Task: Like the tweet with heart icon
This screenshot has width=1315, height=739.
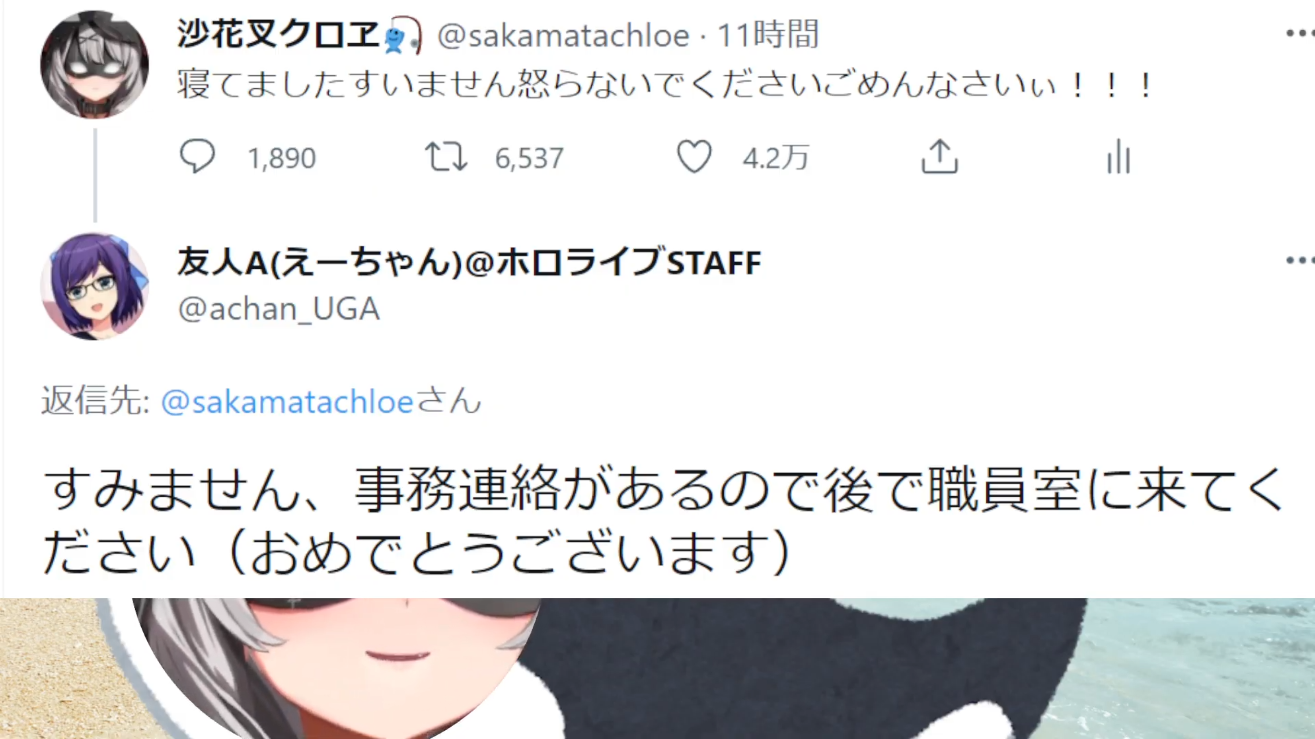Action: click(x=694, y=157)
